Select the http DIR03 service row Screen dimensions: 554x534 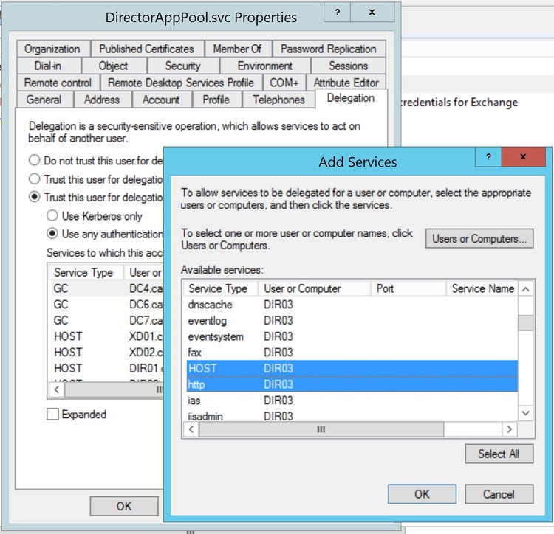point(352,384)
